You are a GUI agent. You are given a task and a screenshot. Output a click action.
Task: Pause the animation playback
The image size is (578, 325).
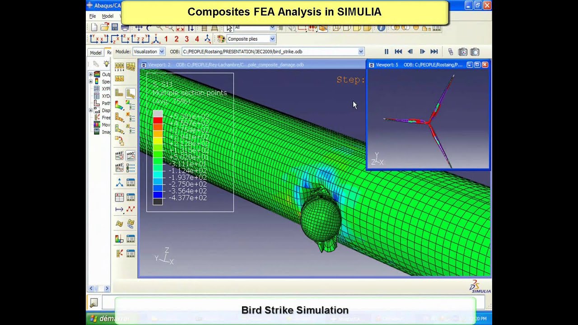pos(386,52)
